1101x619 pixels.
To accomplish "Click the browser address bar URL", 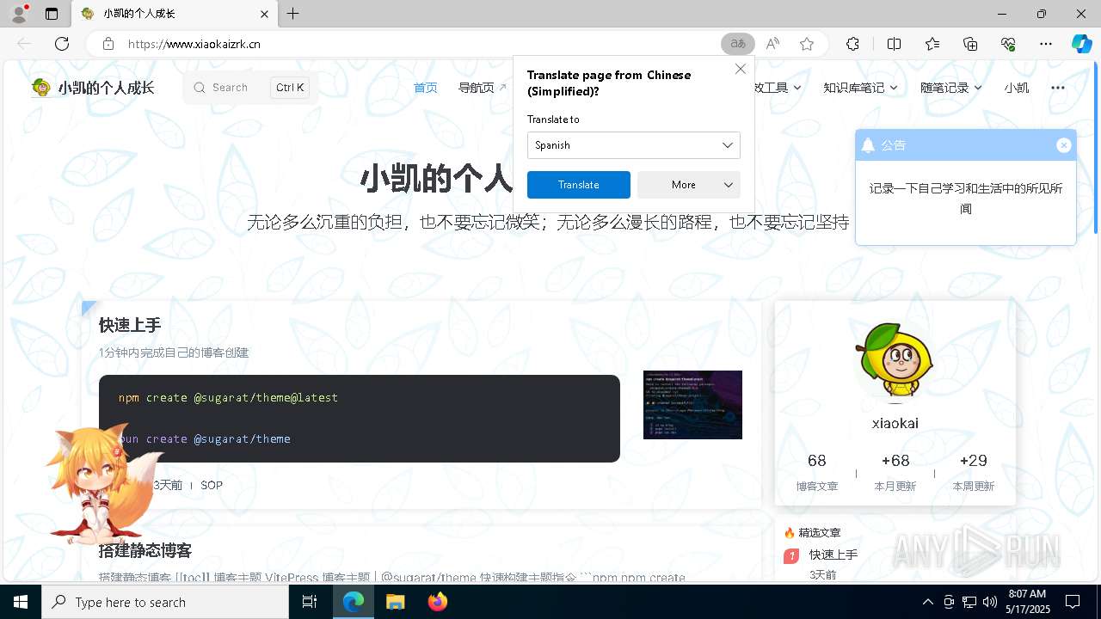I will pyautogui.click(x=194, y=44).
